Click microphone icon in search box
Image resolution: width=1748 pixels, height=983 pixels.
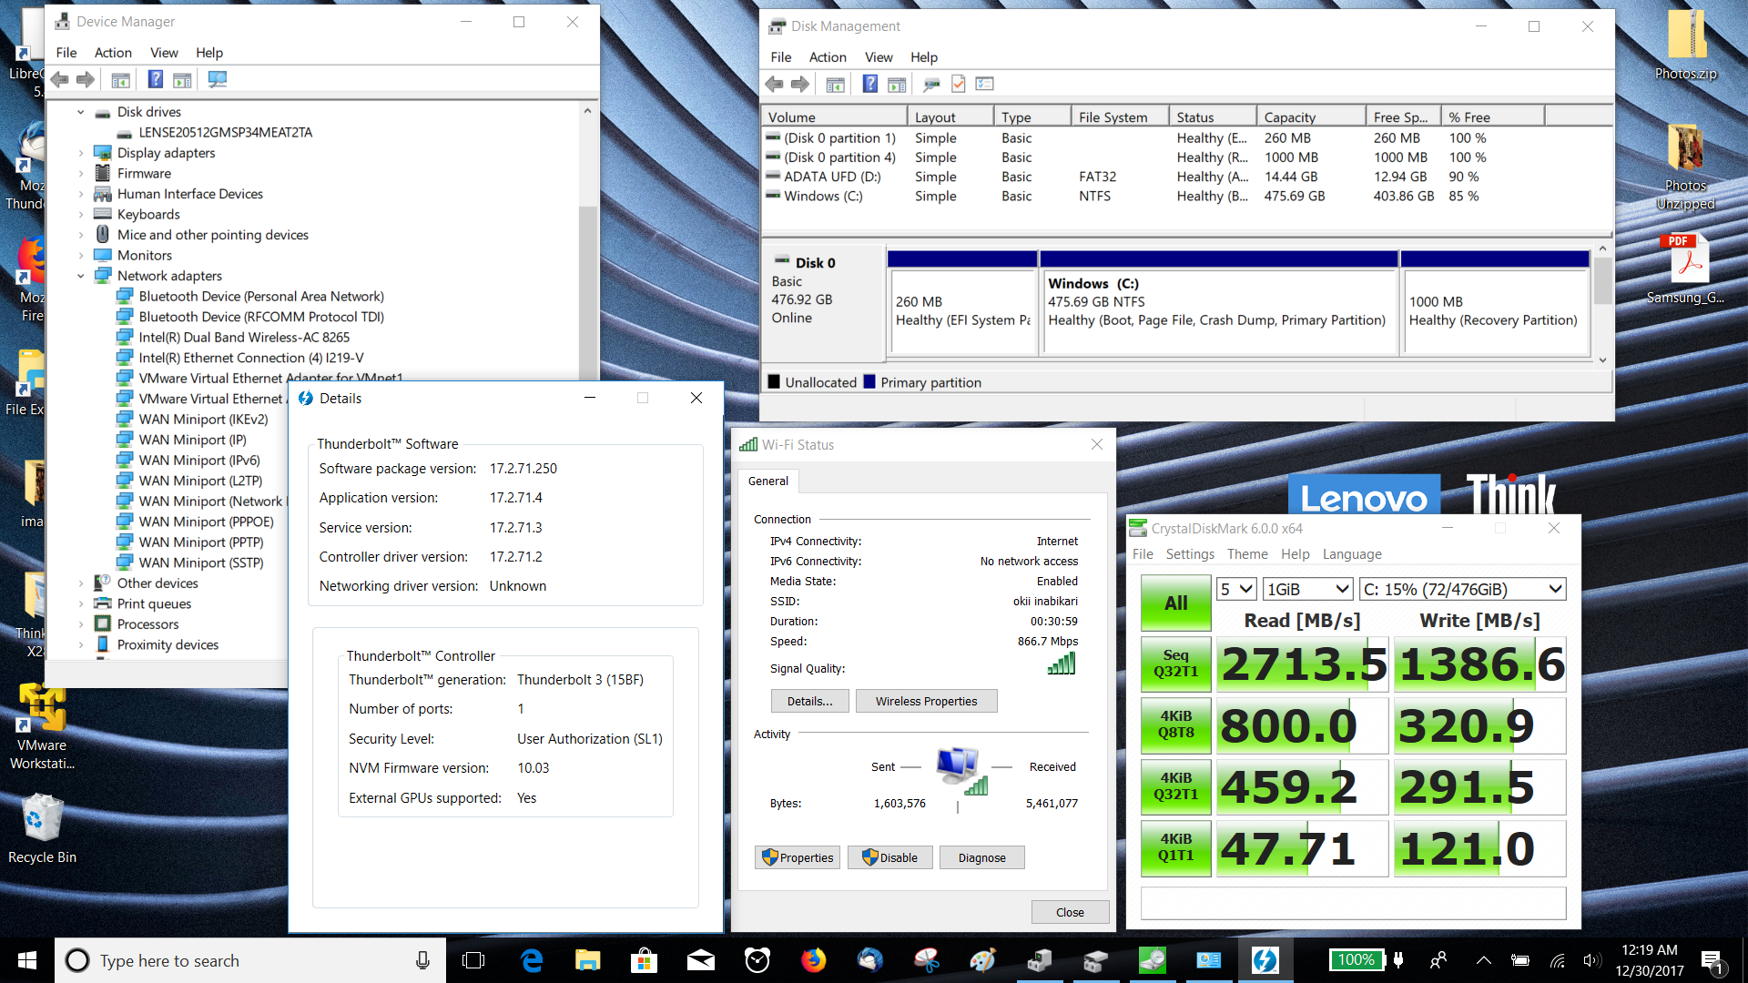click(422, 960)
